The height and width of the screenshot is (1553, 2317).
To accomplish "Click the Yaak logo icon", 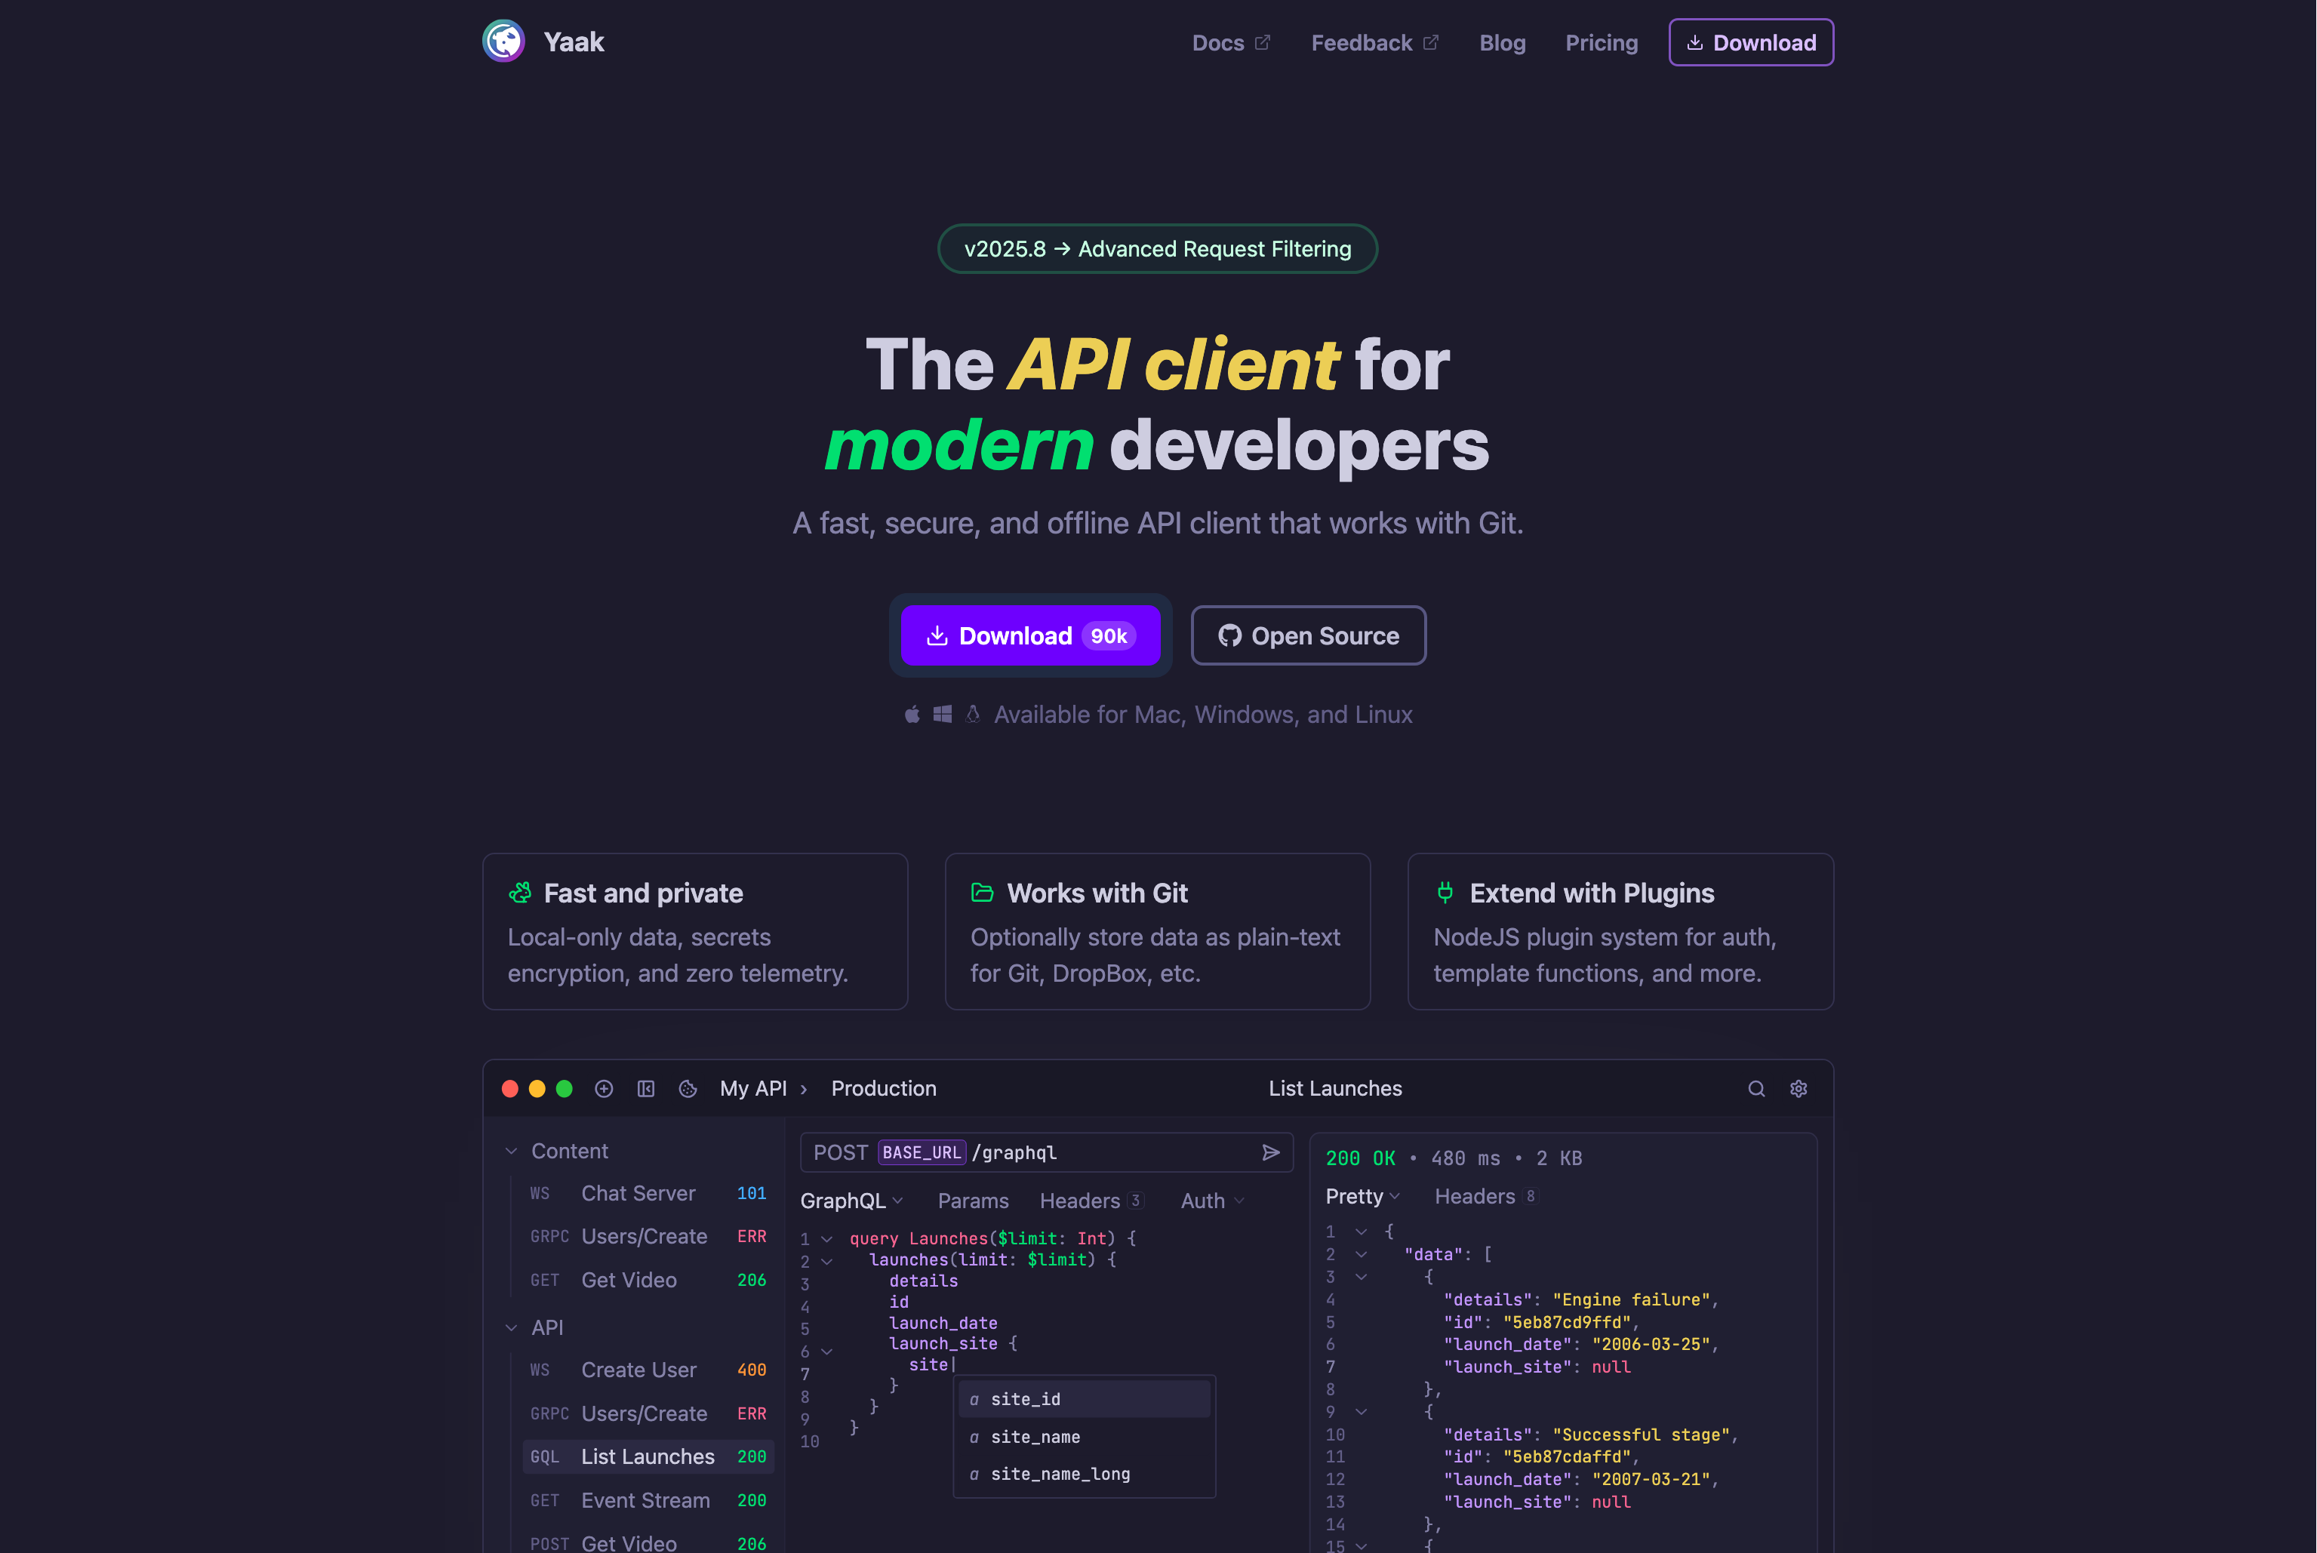I will [503, 42].
